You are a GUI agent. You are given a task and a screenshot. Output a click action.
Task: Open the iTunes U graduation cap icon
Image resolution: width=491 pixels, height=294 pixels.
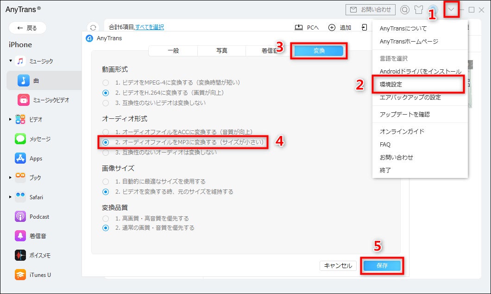click(x=20, y=275)
